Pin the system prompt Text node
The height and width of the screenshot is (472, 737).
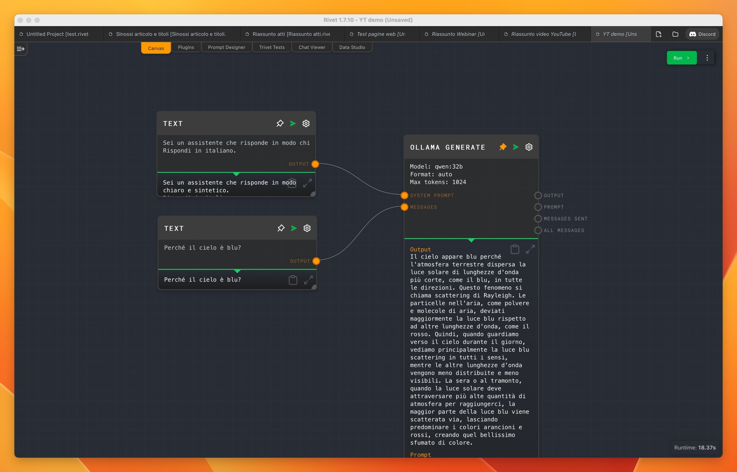[x=280, y=124]
